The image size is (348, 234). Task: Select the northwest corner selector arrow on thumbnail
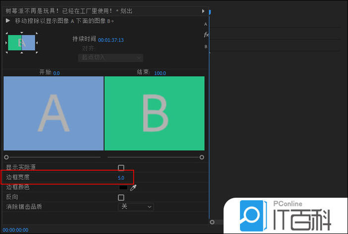pos(6,33)
